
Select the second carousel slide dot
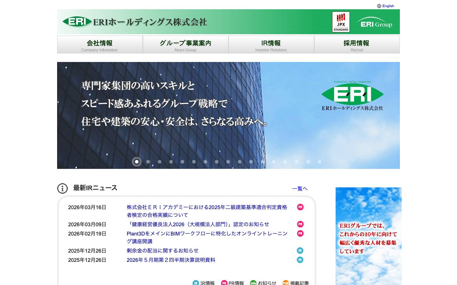click(x=148, y=161)
